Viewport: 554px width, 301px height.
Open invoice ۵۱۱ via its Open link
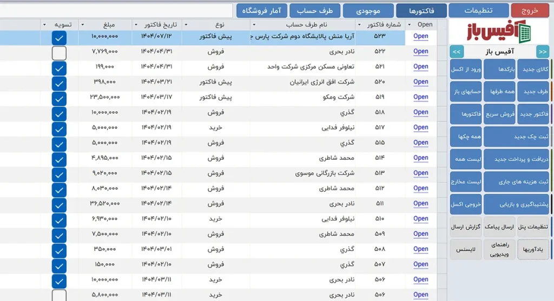[x=421, y=203]
